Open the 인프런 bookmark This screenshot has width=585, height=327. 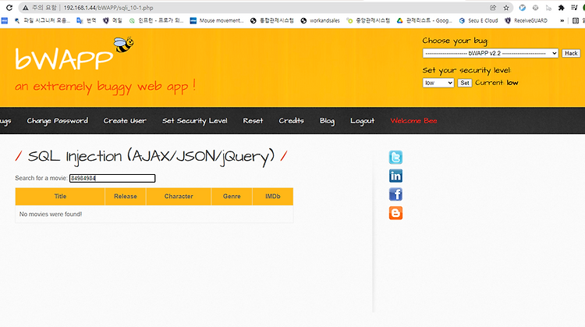pos(156,20)
